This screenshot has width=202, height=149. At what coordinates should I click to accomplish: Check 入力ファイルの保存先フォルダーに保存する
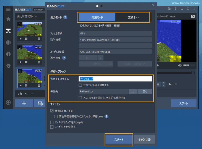coord(80,98)
